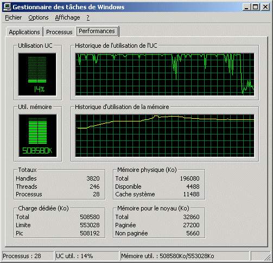Open the ? help menu
Image resolution: width=273 pixels, height=263 pixels.
(x=88, y=17)
